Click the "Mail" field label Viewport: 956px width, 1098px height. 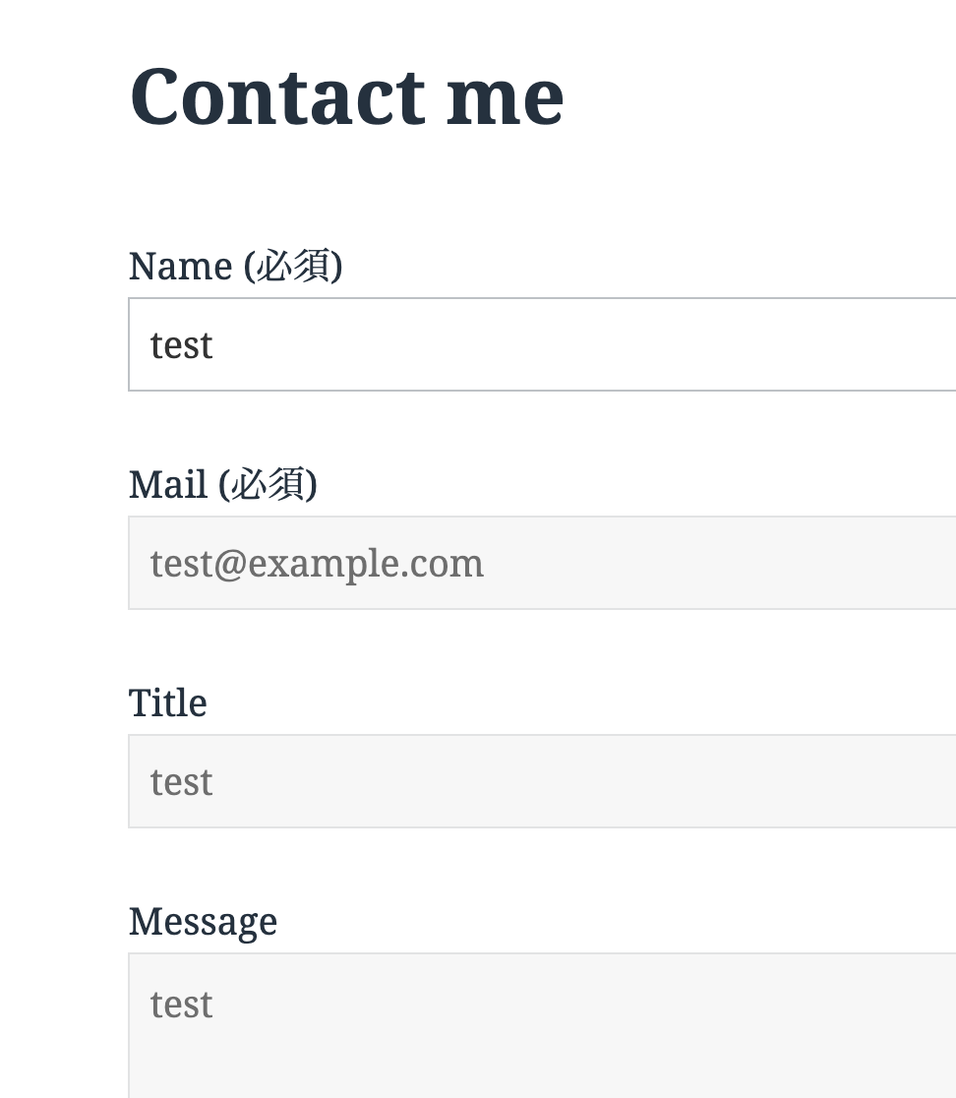[168, 484]
